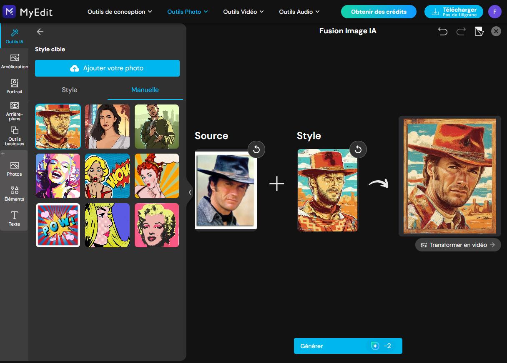Open the Arrière-plans sidebar tool
This screenshot has height=363, width=507.
pos(15,111)
